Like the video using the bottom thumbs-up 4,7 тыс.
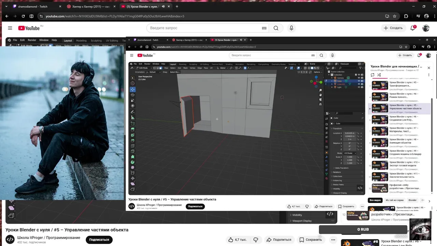This screenshot has height=246, width=437. [x=237, y=240]
